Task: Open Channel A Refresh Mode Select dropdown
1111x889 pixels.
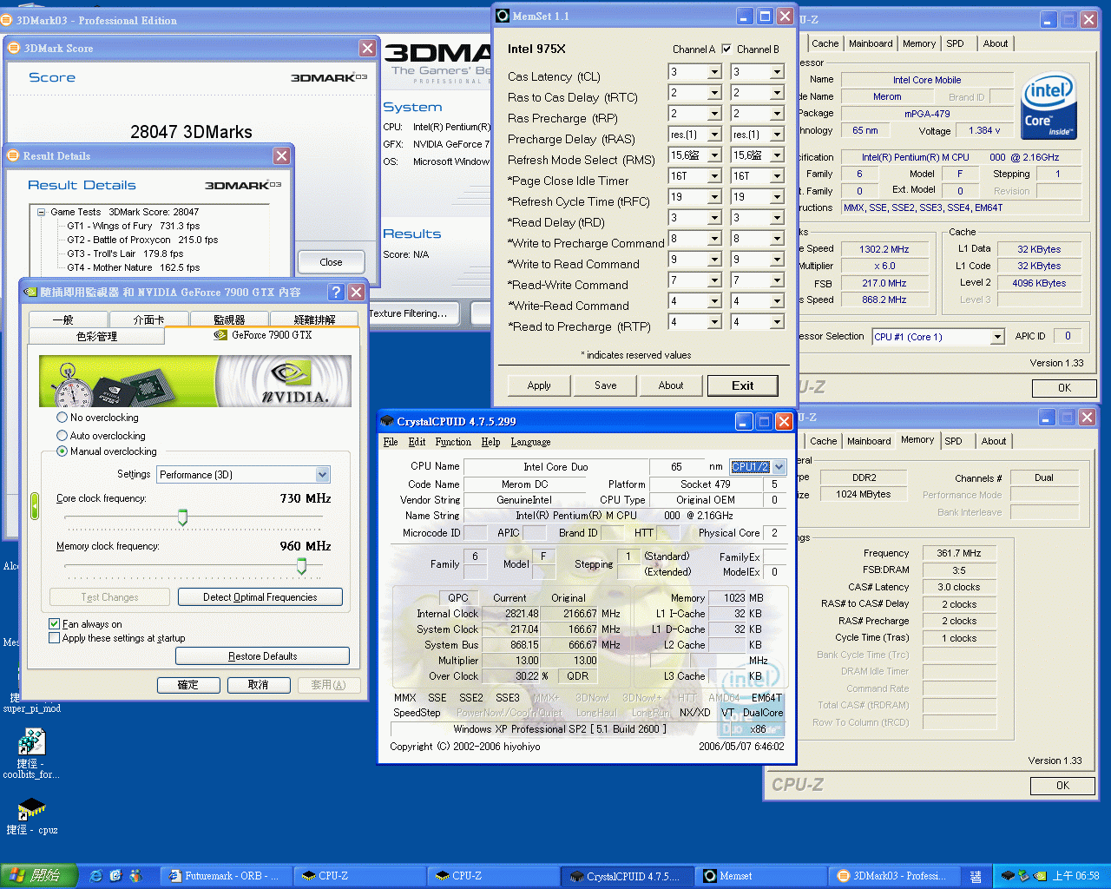Action: [x=714, y=155]
